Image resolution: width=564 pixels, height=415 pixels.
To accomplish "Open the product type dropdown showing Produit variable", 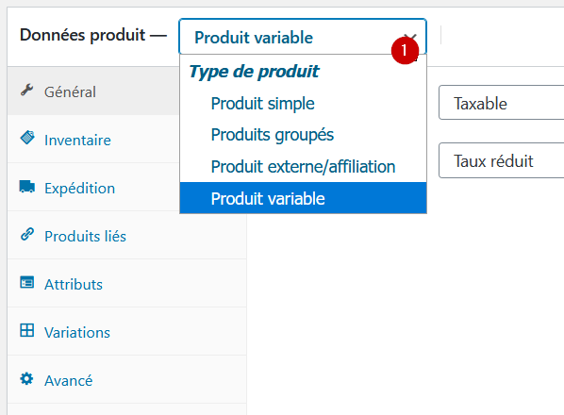I will [303, 37].
